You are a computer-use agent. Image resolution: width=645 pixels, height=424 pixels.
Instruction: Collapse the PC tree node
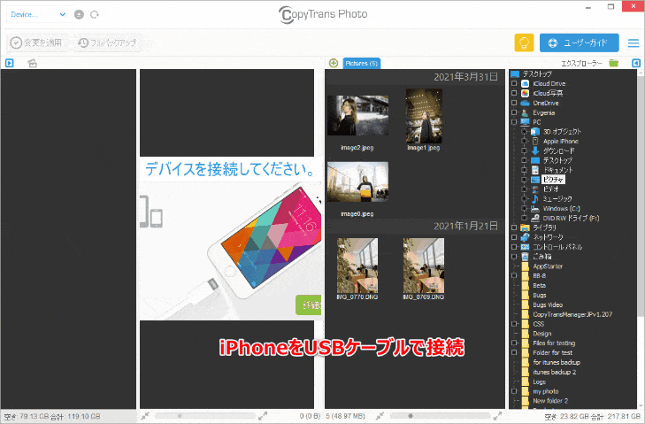[514, 122]
